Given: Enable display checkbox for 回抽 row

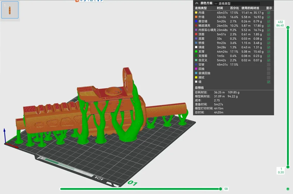Looking at the screenshot, I should click(268, 69).
